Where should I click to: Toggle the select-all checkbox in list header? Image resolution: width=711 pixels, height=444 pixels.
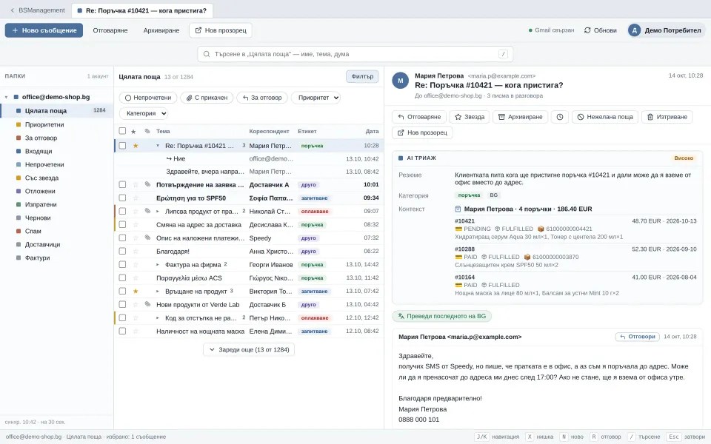122,131
